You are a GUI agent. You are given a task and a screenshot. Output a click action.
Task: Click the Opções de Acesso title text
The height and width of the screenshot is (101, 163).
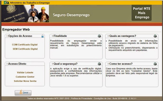pyautogui.click(x=20, y=36)
